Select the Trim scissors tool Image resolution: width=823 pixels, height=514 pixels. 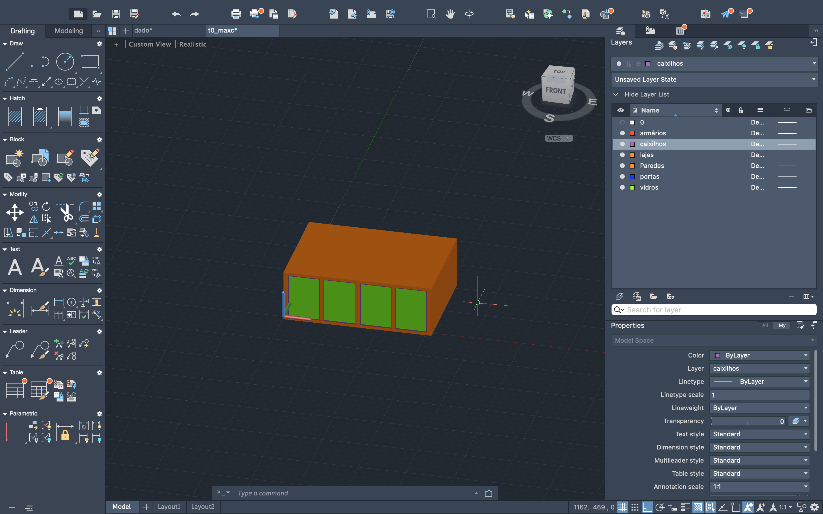66,213
